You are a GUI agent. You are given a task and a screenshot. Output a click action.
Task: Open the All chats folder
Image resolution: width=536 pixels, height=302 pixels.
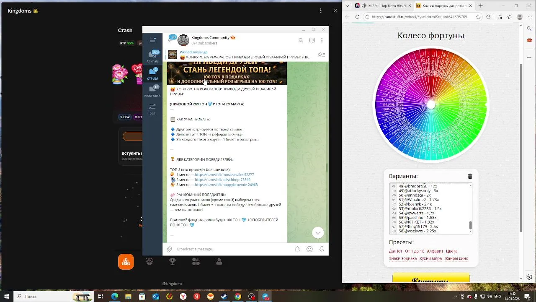[152, 57]
